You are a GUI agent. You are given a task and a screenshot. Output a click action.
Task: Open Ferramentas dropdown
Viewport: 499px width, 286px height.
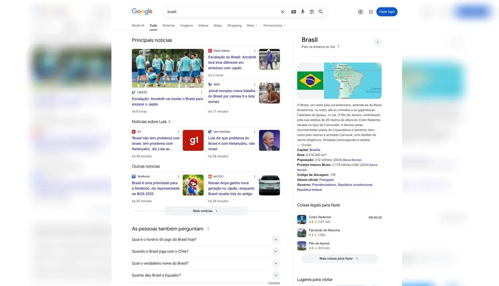(274, 26)
